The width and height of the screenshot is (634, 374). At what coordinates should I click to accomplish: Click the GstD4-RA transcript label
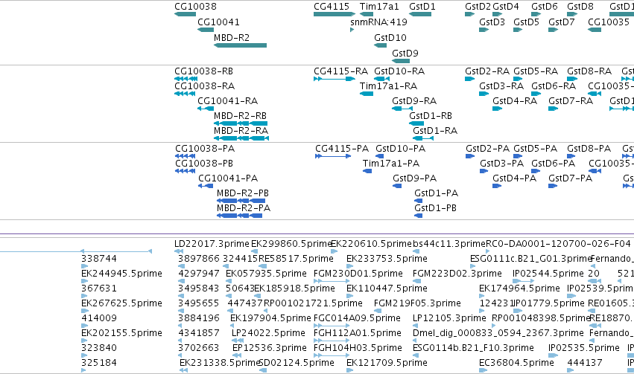coord(515,101)
